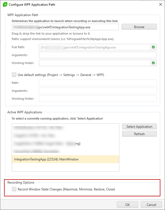The width and height of the screenshot is (165, 210).
Task: Click the upper Arguments input field
Action: pyautogui.click(x=98, y=55)
